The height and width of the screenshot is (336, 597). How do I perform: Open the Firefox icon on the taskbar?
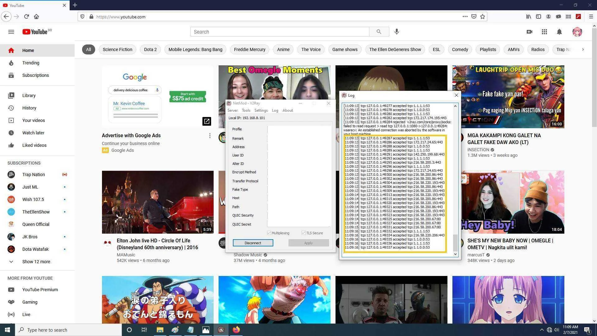[236, 330]
